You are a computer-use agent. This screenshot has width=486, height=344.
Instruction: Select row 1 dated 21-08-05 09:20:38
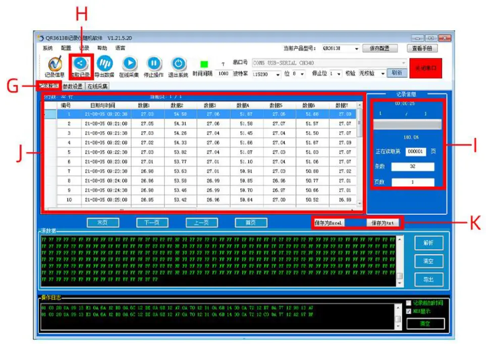pos(200,114)
